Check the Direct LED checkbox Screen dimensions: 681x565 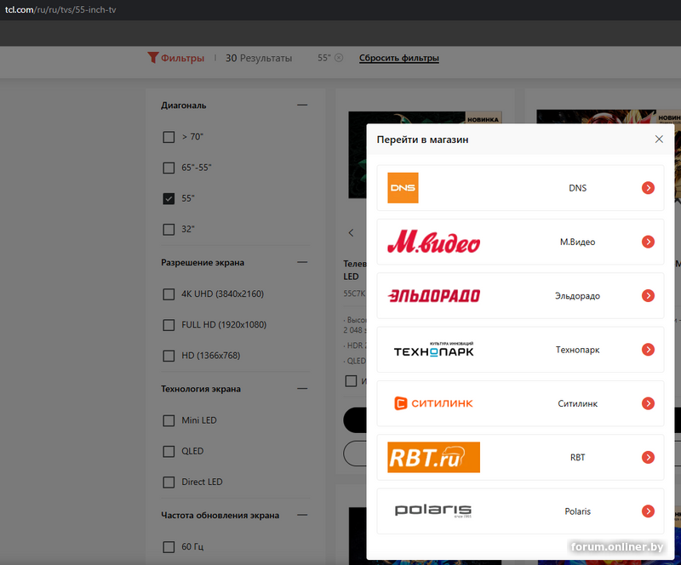pyautogui.click(x=169, y=482)
